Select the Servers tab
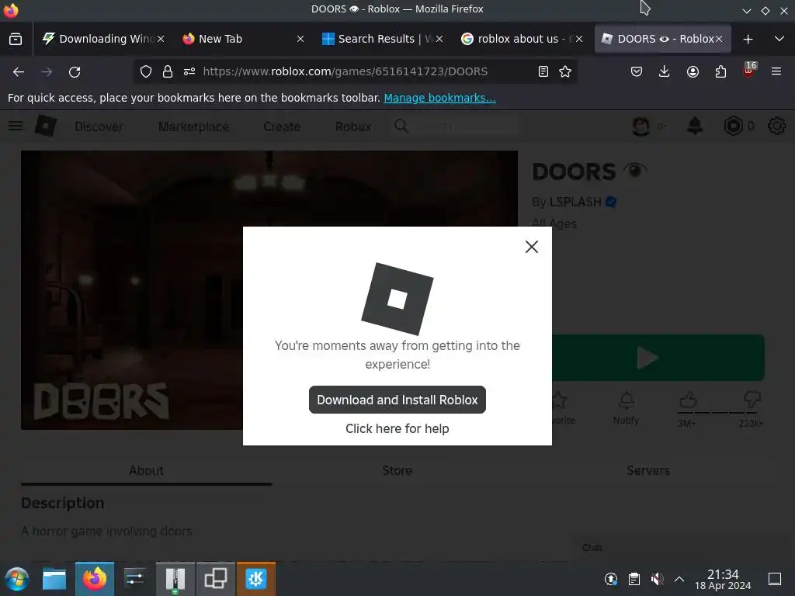 (x=648, y=471)
